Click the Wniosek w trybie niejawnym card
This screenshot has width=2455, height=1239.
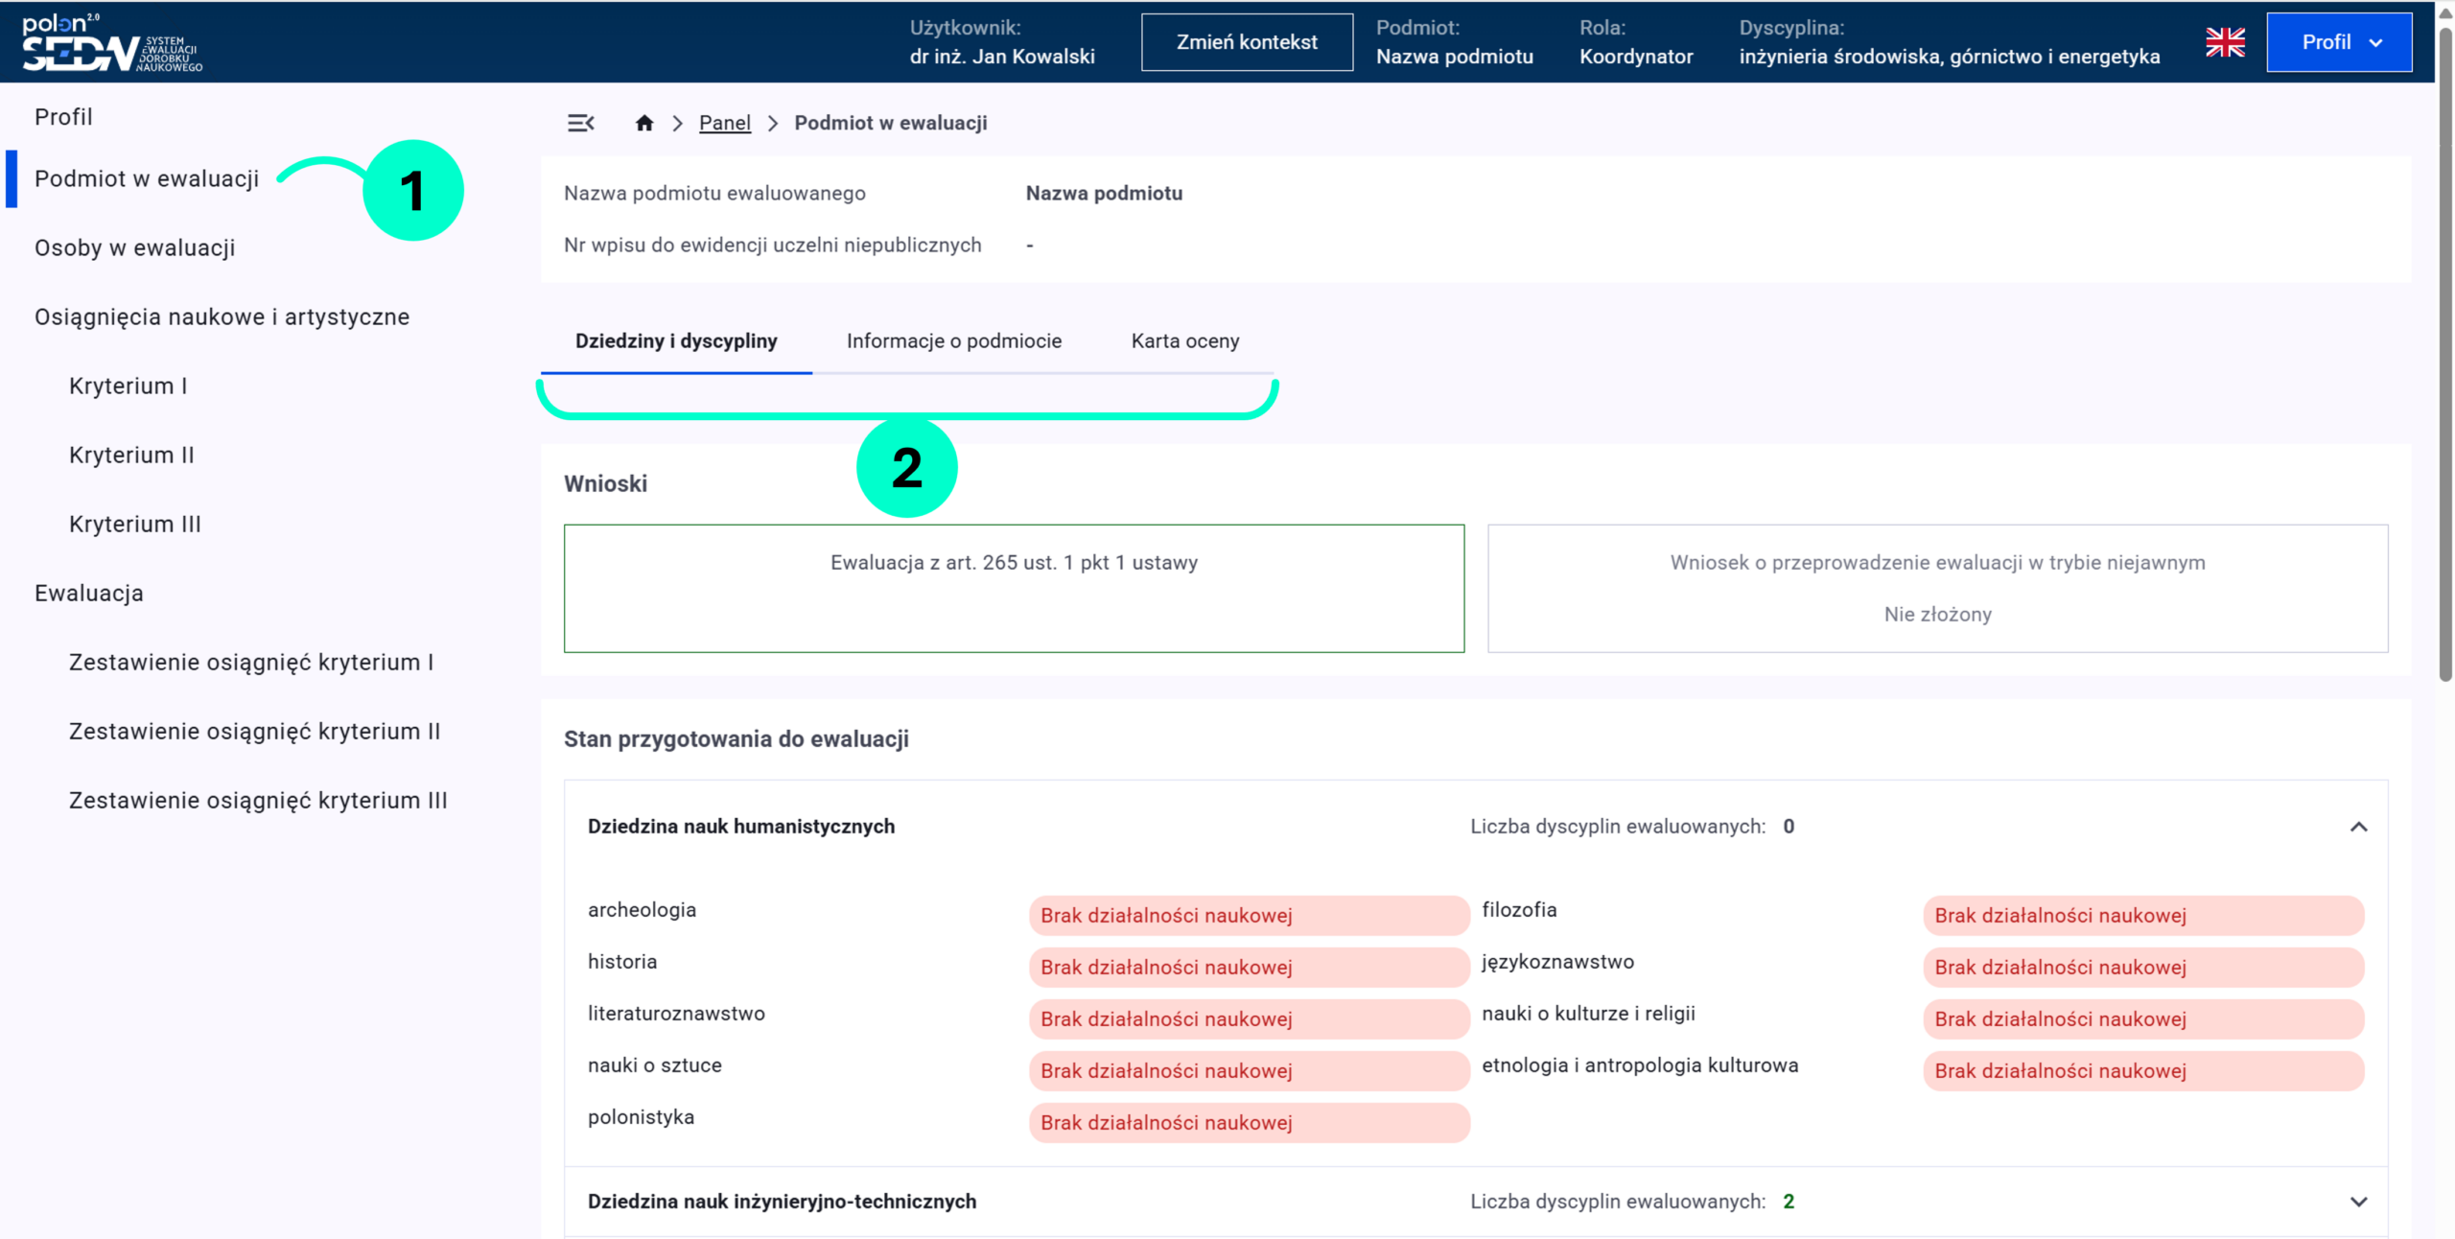[x=1937, y=588]
